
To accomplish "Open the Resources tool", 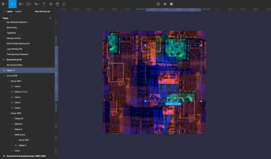I will [x=51, y=4].
